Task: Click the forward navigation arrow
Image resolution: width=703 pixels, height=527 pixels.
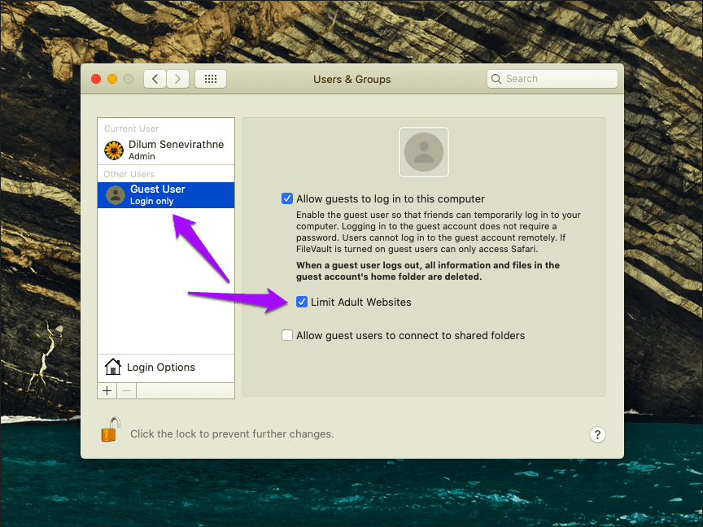Action: click(x=177, y=80)
